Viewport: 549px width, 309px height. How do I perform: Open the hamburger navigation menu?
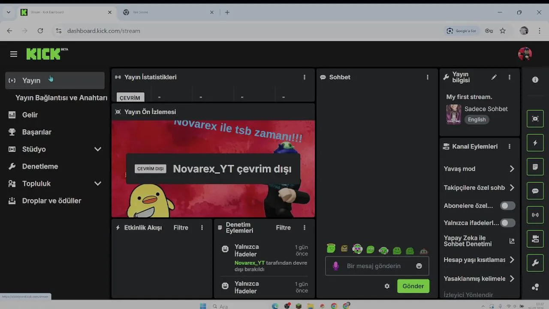(14, 54)
